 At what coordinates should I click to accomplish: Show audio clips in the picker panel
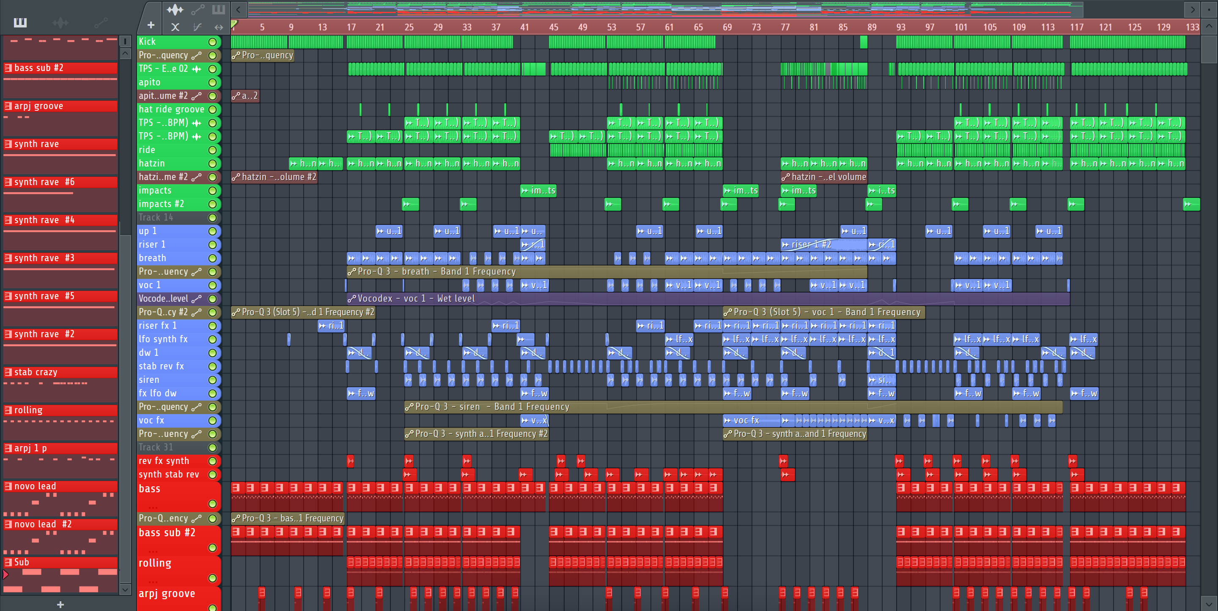(x=60, y=22)
